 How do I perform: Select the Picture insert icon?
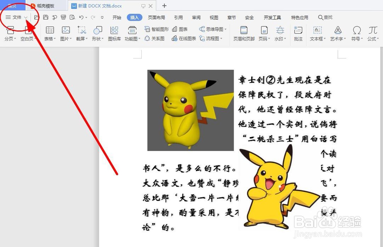click(x=66, y=33)
